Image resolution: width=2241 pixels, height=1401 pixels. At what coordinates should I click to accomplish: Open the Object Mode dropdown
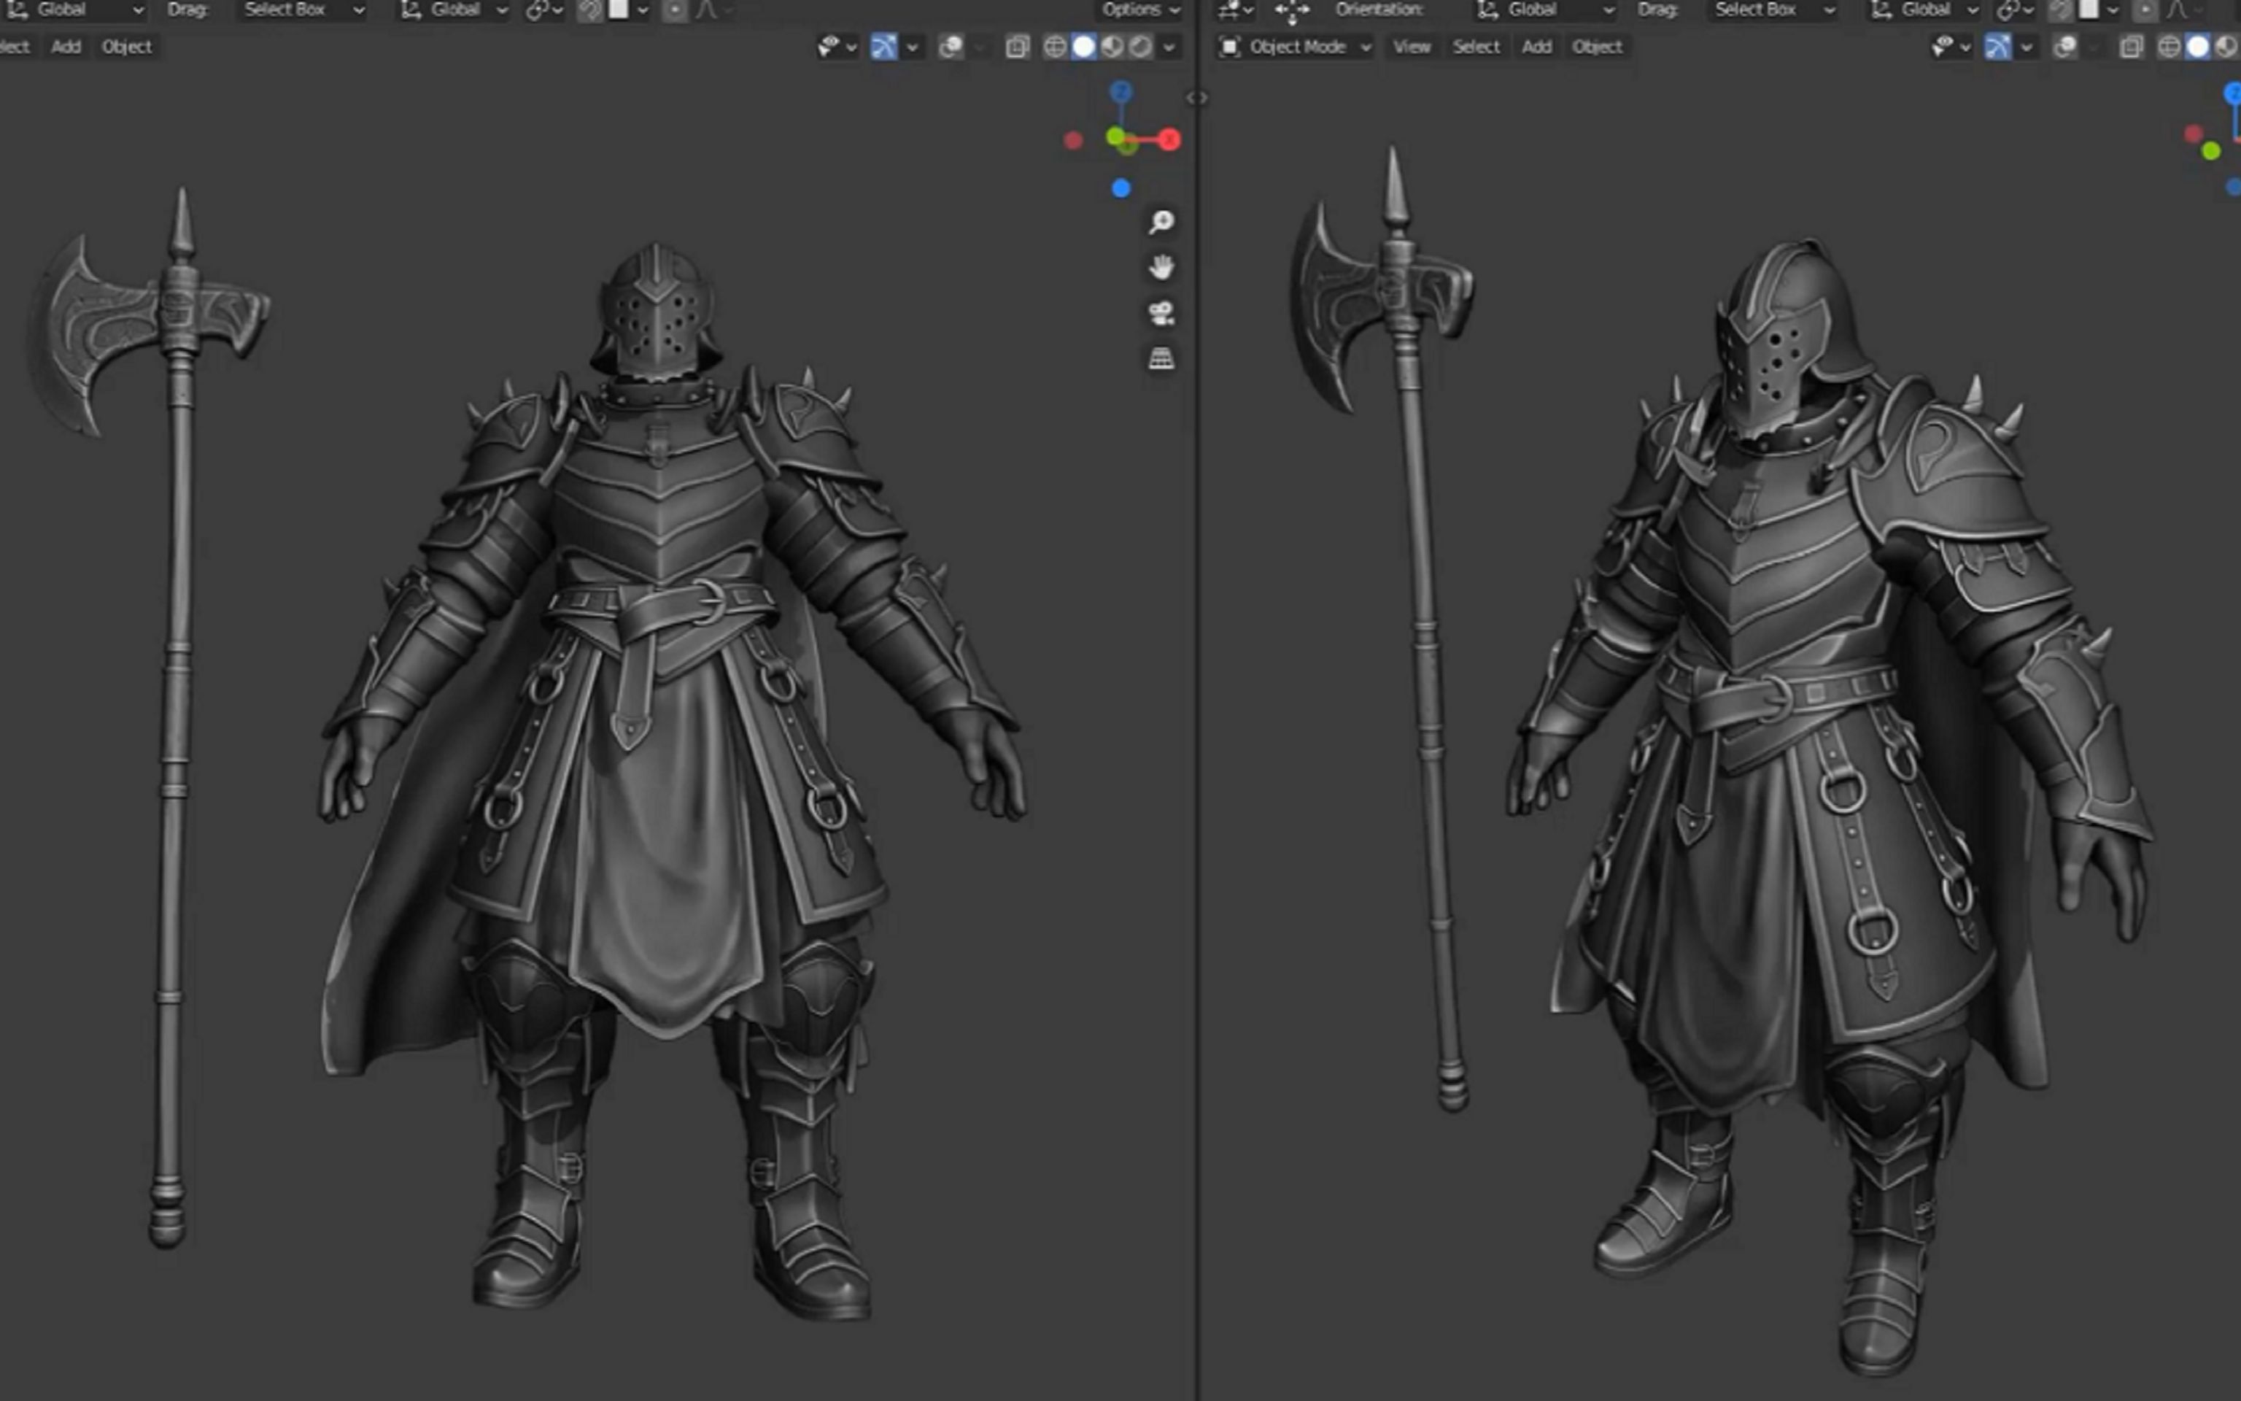point(1296,47)
